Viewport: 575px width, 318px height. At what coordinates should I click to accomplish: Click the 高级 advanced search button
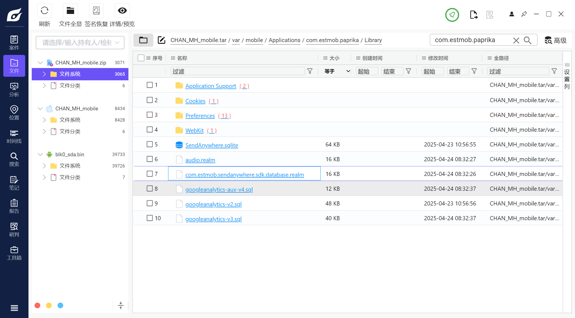[x=555, y=40]
